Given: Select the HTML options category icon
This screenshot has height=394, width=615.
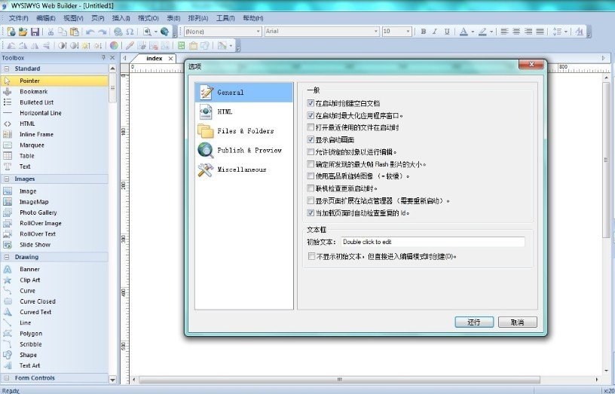Looking at the screenshot, I should pyautogui.click(x=206, y=111).
